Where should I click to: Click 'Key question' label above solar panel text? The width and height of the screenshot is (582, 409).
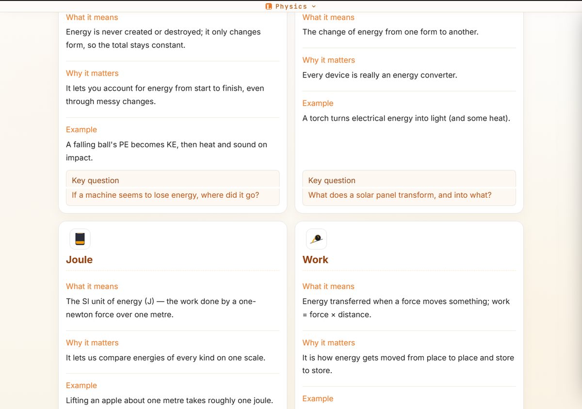click(x=332, y=180)
